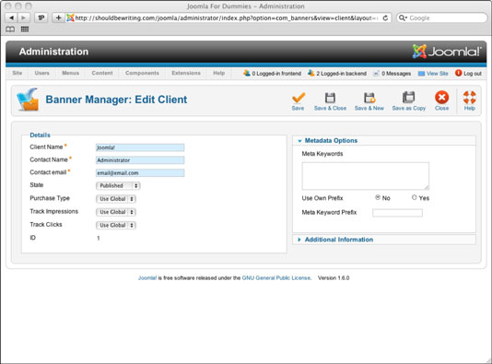This screenshot has height=364, width=492.
Task: Open the bookmarks book icon
Action: click(x=10, y=29)
